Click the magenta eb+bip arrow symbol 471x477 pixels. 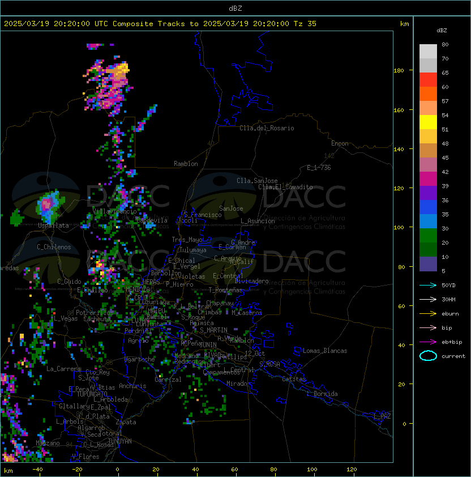[428, 342]
